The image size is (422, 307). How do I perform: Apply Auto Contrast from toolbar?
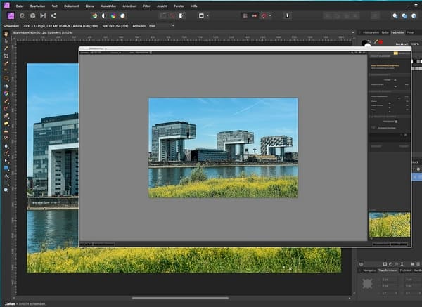click(104, 16)
